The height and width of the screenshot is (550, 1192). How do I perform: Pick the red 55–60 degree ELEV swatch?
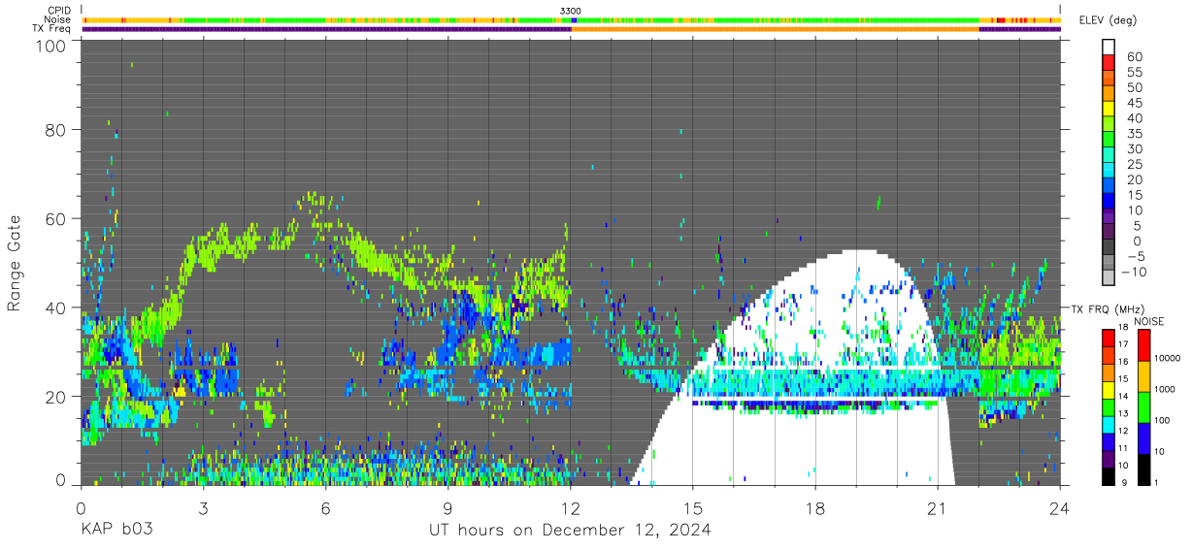[1109, 62]
